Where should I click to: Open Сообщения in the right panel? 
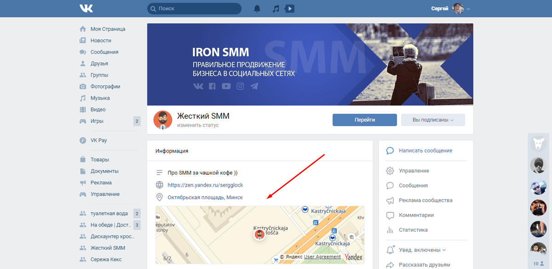[413, 186]
